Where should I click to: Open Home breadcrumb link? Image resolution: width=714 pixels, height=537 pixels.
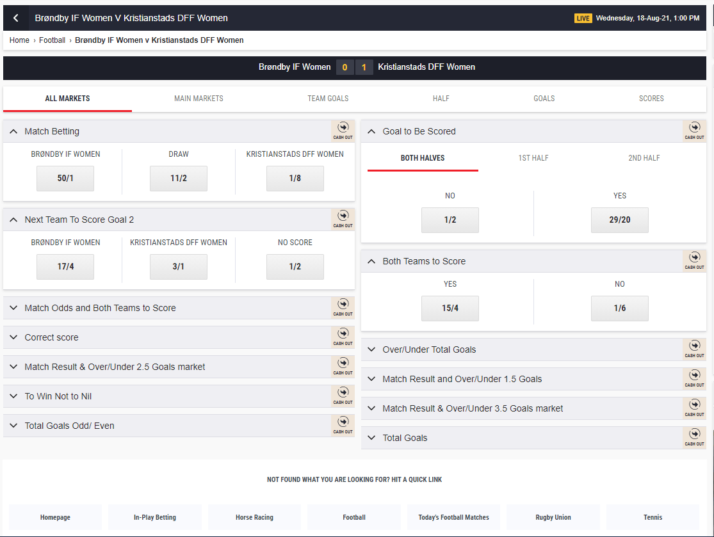pyautogui.click(x=19, y=40)
